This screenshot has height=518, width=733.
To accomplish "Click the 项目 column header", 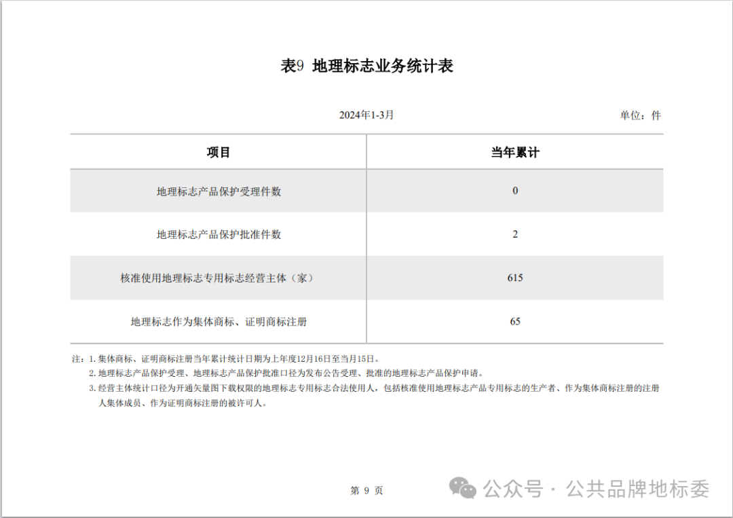I will (x=219, y=152).
